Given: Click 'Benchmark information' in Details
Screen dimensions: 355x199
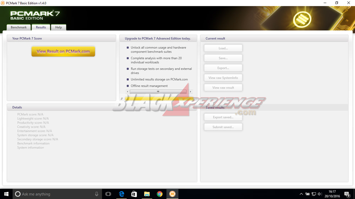Looking at the screenshot, I should click(33, 143).
